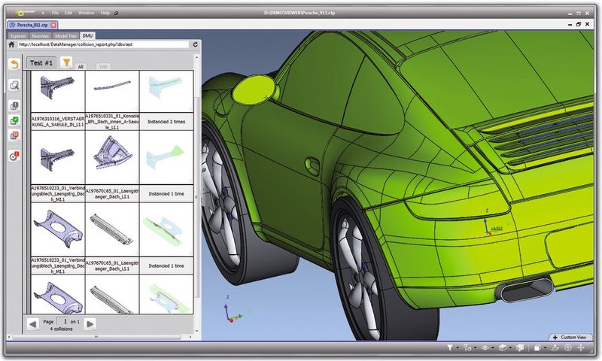Click the tree structure icon in bottom toolbar
602x361 pixels.
(x=467, y=347)
